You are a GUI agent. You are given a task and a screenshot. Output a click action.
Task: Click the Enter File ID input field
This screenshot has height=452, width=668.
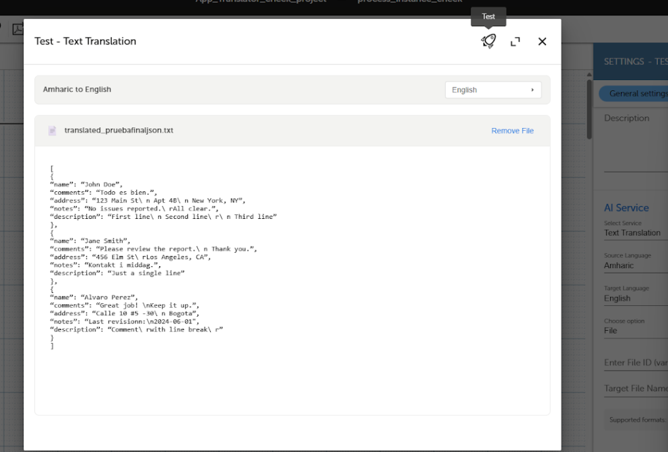[x=636, y=362]
